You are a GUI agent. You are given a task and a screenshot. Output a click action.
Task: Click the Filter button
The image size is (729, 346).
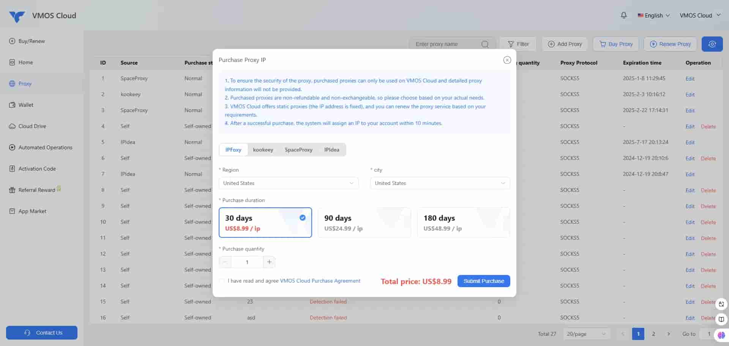pyautogui.click(x=518, y=44)
